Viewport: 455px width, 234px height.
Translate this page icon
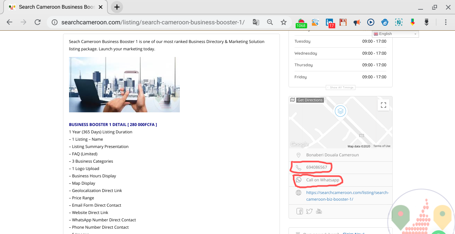[x=256, y=22]
